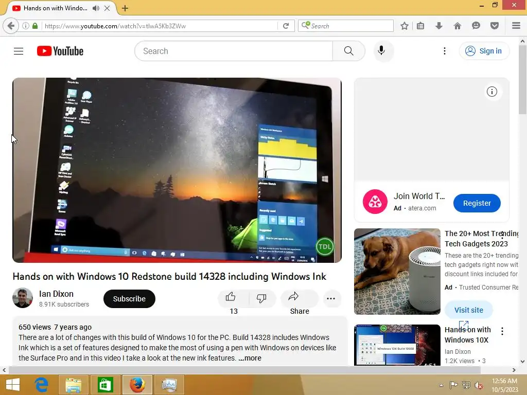Open a new tab with plus button
Image resolution: width=527 pixels, height=395 pixels.
click(125, 8)
